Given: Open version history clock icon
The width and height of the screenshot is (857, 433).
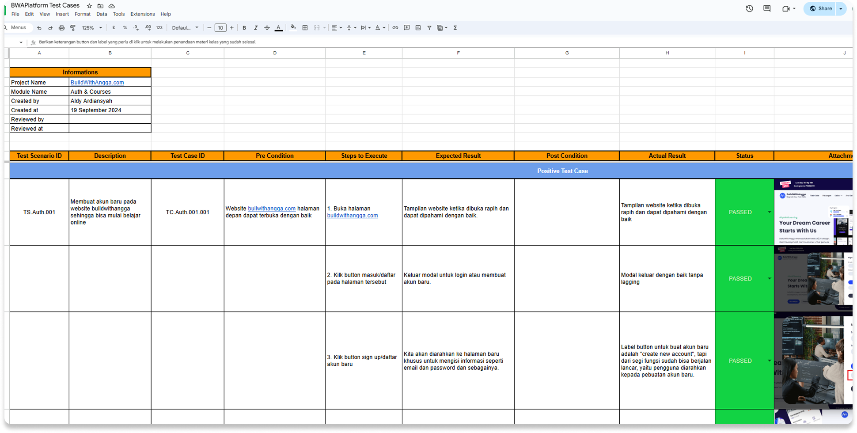Looking at the screenshot, I should [x=749, y=8].
